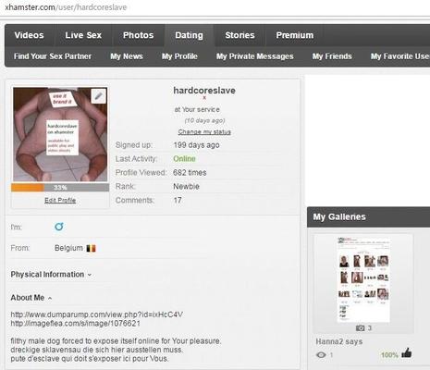
Task: Click the profile completion progress bar
Action: tap(60, 188)
